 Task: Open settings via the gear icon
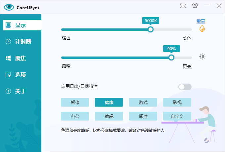click(195, 5)
